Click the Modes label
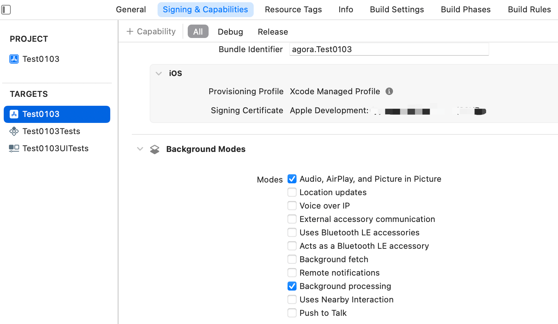This screenshot has height=324, width=558. [x=270, y=180]
